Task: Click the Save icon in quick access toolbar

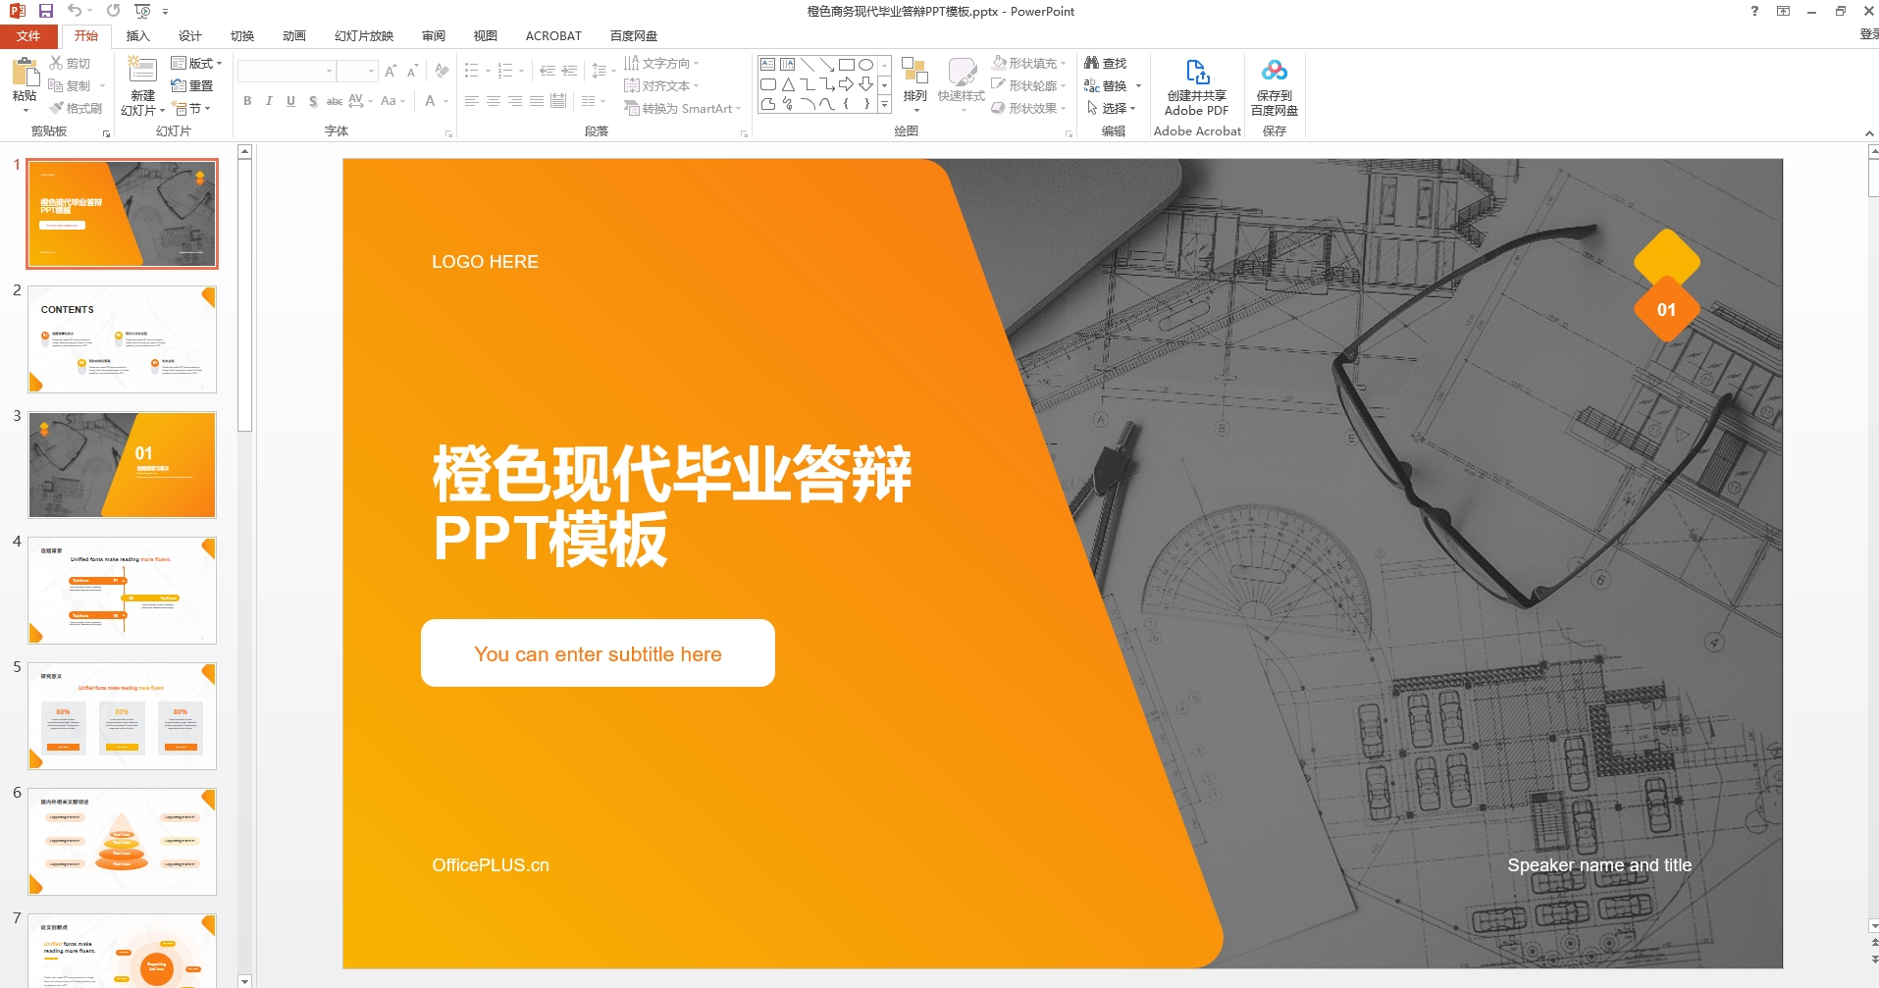Action: click(45, 11)
